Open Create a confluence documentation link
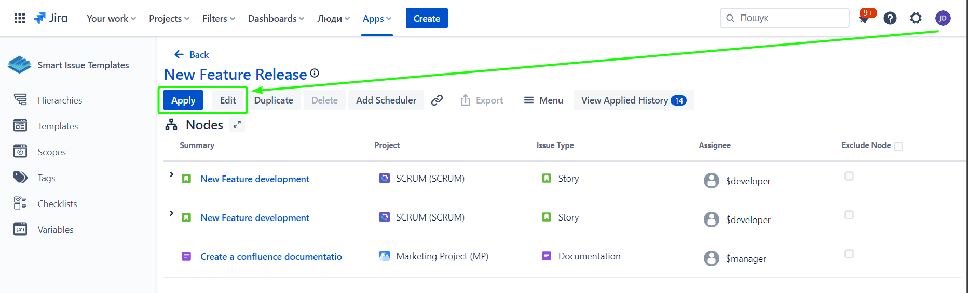The image size is (968, 293). [x=271, y=257]
